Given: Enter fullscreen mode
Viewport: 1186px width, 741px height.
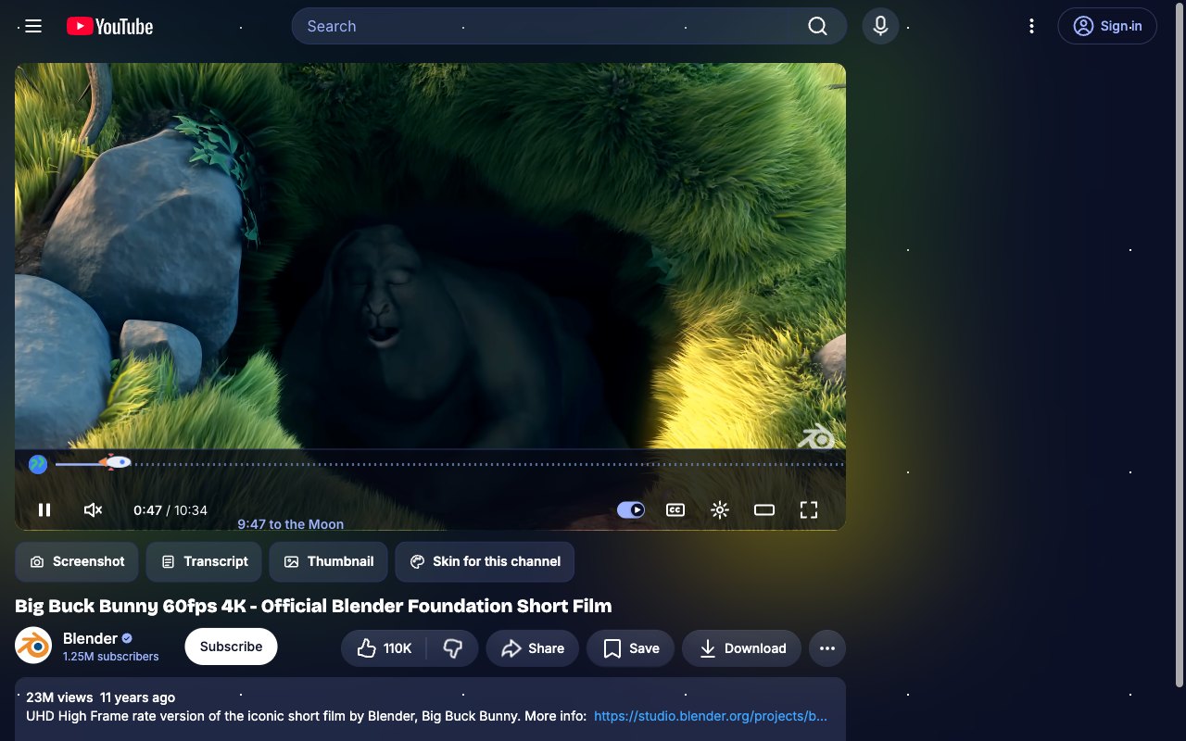Looking at the screenshot, I should point(809,509).
